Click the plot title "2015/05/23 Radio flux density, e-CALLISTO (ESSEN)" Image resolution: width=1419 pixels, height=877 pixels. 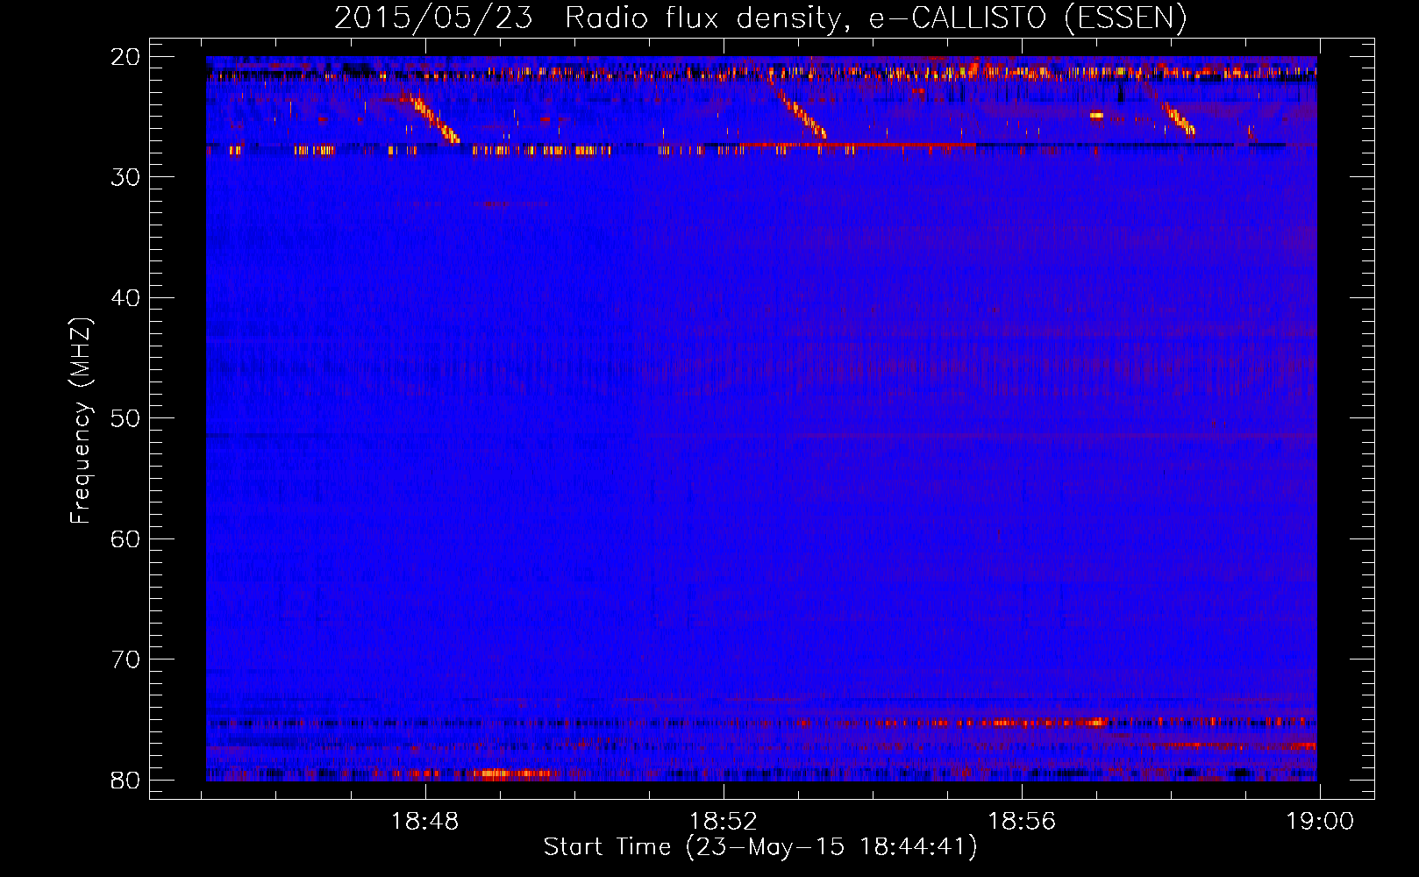tap(760, 18)
